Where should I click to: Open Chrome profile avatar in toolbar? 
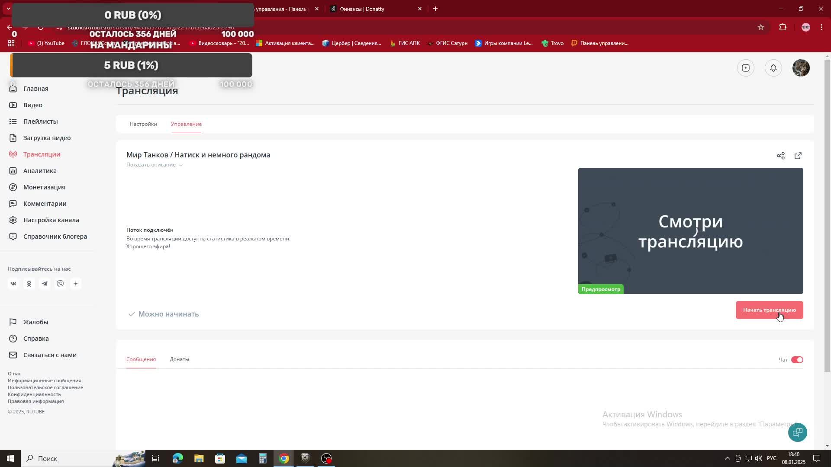(x=805, y=27)
